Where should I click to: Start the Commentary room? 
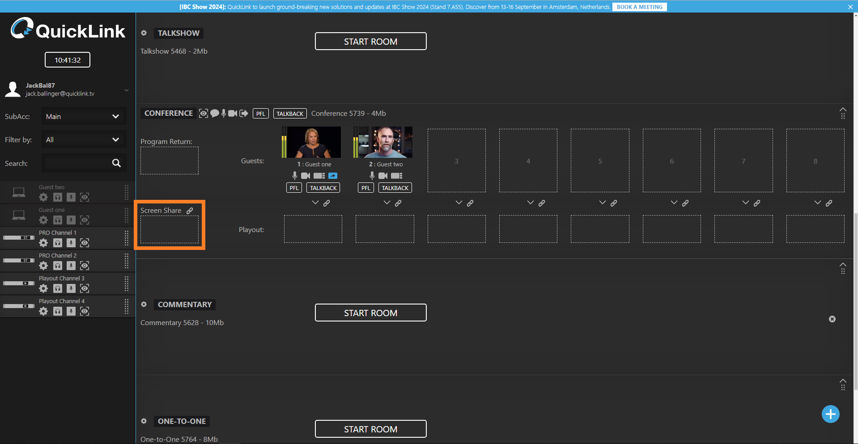click(370, 313)
